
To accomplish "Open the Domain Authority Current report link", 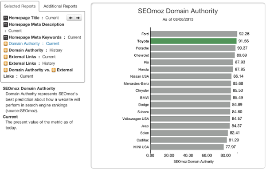I will point(34,43).
